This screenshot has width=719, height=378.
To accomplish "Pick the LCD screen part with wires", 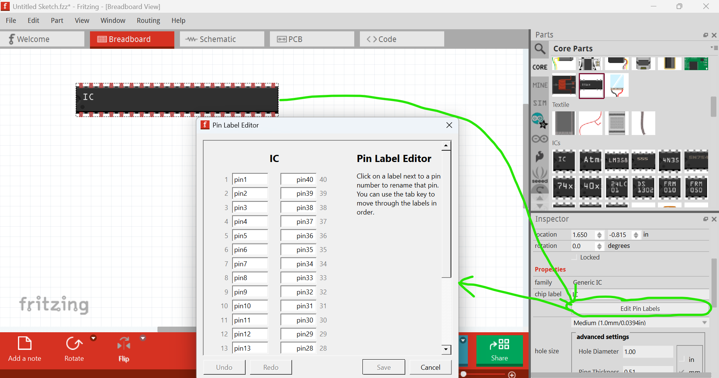I will pos(617,85).
